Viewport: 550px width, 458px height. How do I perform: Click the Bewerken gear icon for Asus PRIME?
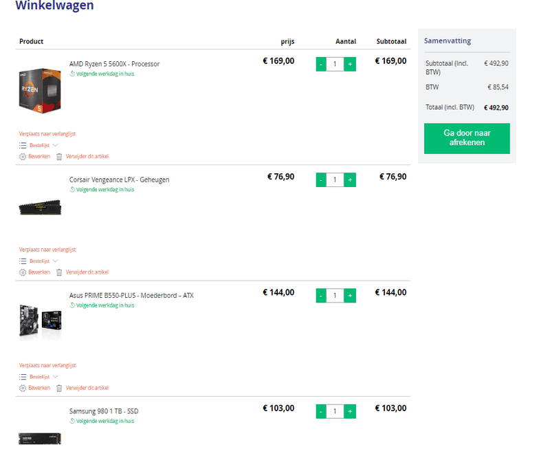(23, 388)
